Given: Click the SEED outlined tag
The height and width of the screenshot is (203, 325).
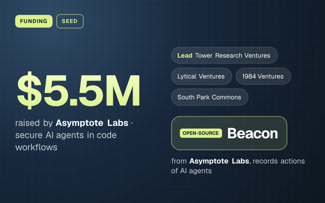Looking at the screenshot, I should [x=70, y=21].
